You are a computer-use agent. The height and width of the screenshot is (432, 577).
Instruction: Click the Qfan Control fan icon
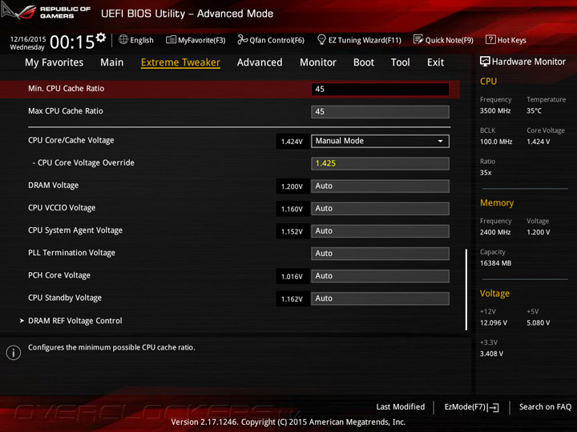[x=242, y=39]
